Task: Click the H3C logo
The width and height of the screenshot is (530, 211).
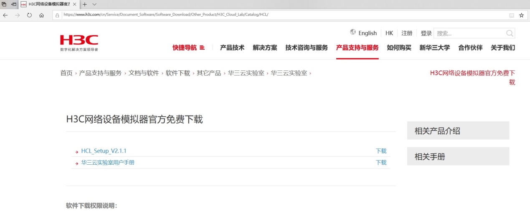Action: pyautogui.click(x=79, y=43)
